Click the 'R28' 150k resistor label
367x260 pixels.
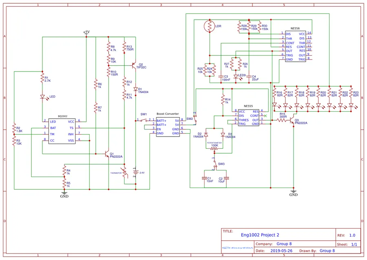[x=244, y=26]
